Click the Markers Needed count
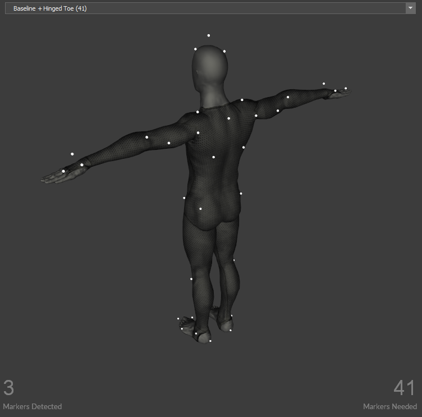 [404, 388]
